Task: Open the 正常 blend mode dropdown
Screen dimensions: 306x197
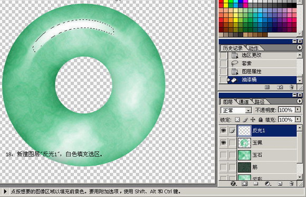Action: (x=248, y=111)
